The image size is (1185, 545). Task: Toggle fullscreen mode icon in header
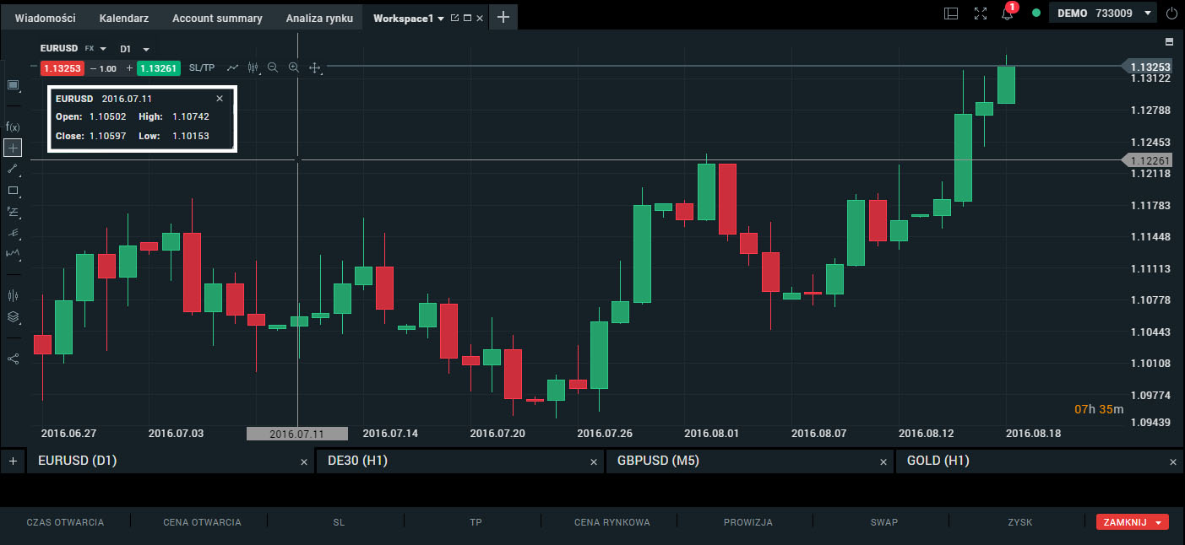[x=980, y=13]
